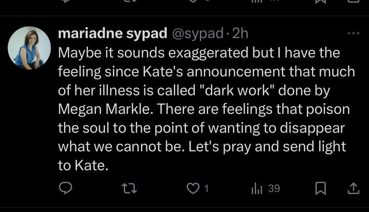Retweet the post about Kate's announcement
This screenshot has height=212, width=369.
point(129,189)
